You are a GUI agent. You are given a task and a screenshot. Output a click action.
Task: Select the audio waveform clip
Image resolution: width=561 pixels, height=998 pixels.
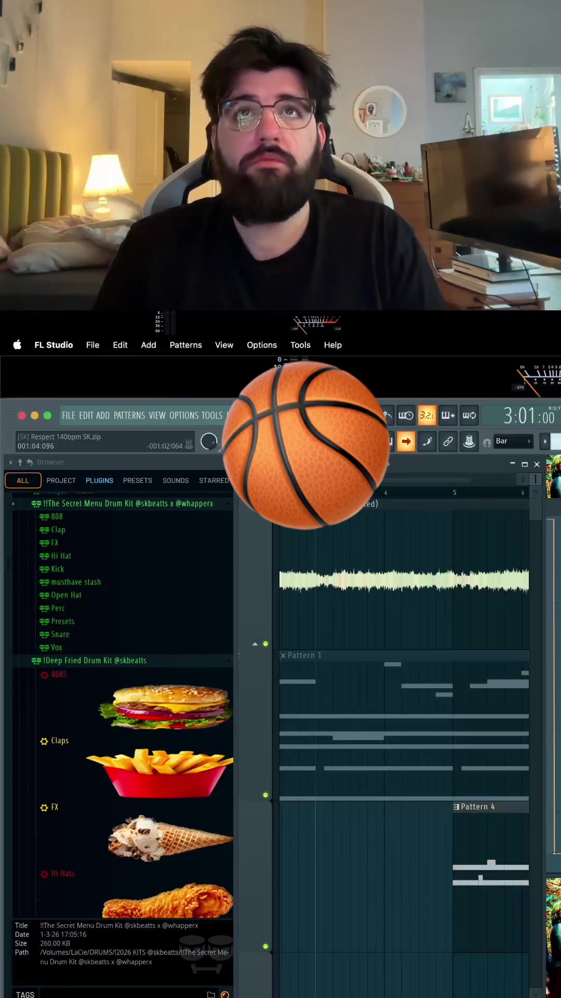[x=404, y=581]
